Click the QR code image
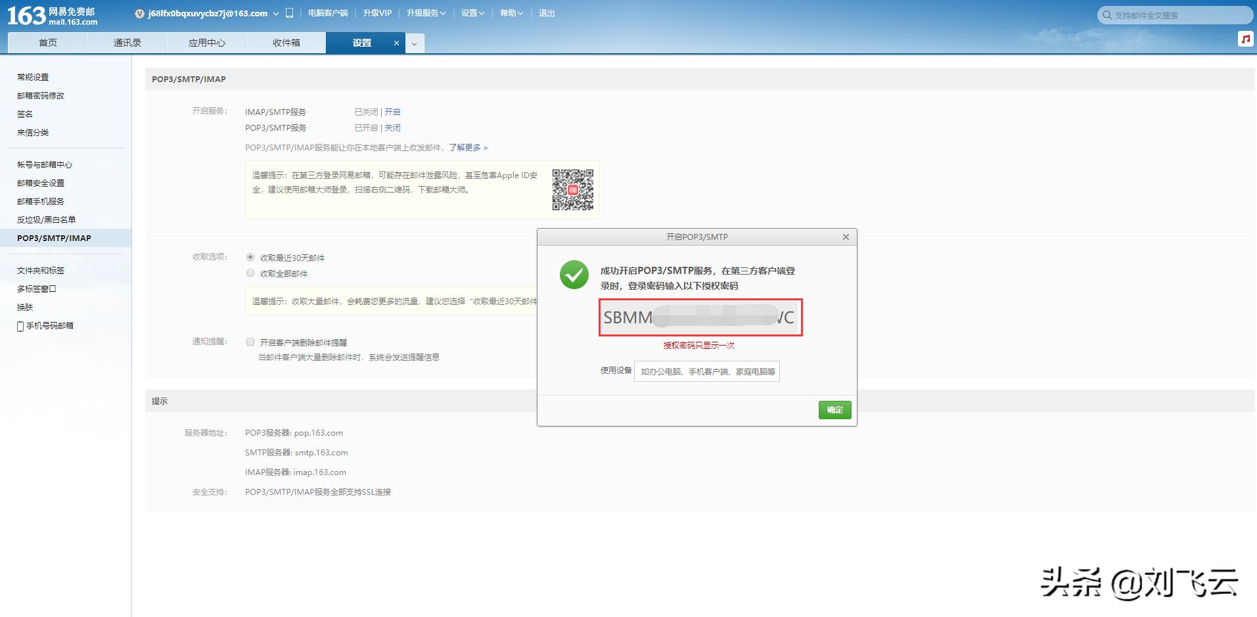 click(x=572, y=190)
